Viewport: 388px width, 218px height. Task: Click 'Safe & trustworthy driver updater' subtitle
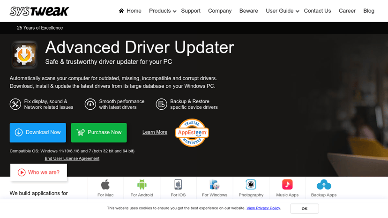(109, 62)
